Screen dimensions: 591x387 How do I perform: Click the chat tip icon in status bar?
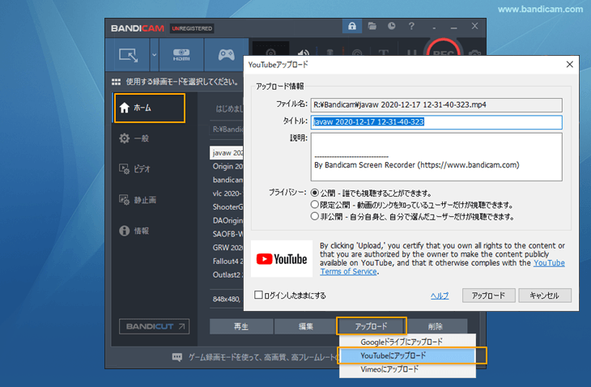176,357
